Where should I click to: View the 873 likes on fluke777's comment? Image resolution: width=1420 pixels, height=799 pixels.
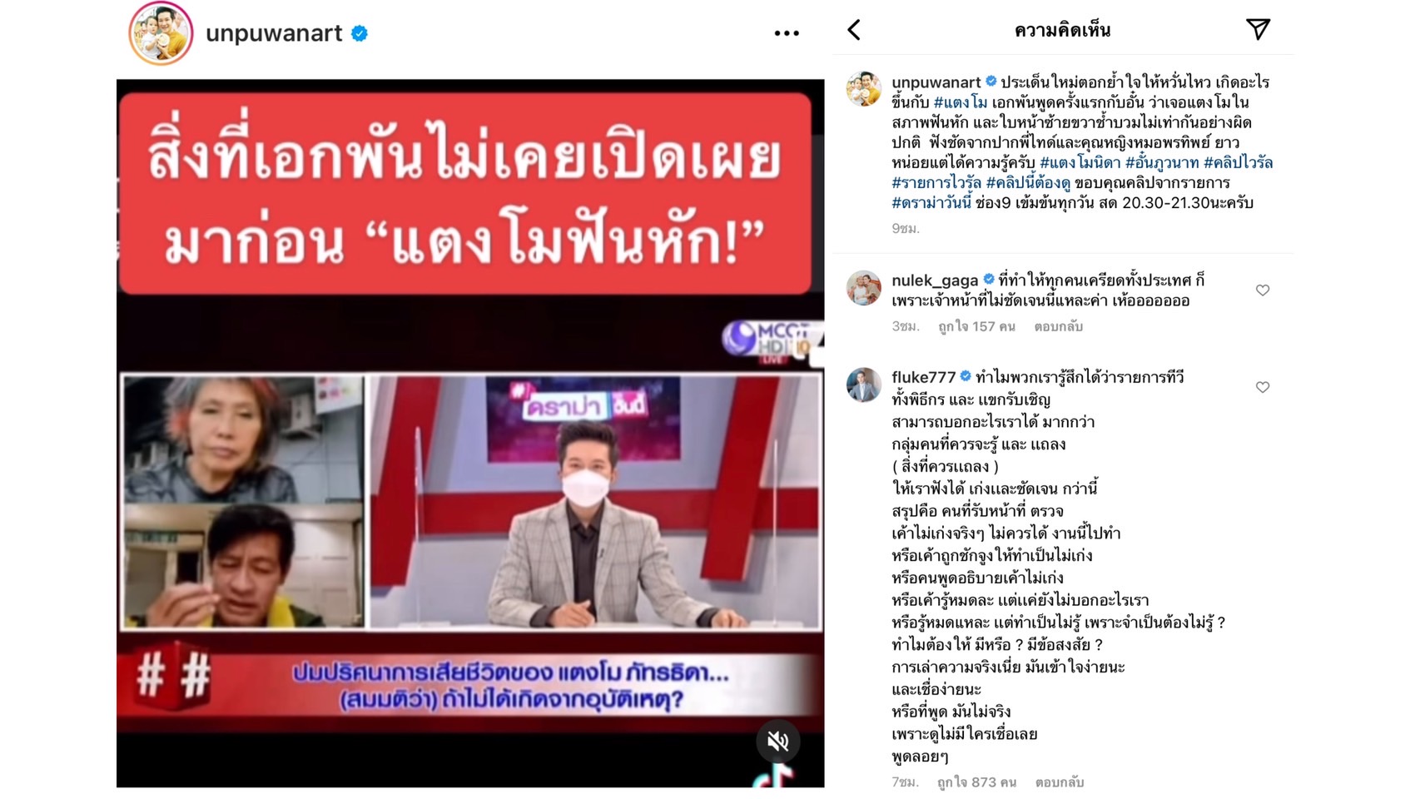click(976, 782)
